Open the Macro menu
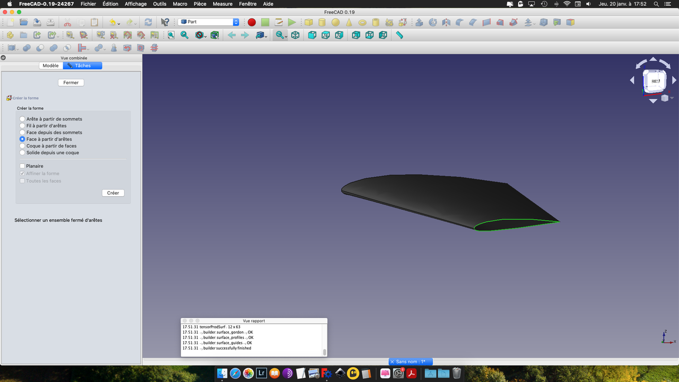The width and height of the screenshot is (679, 382). [x=180, y=4]
